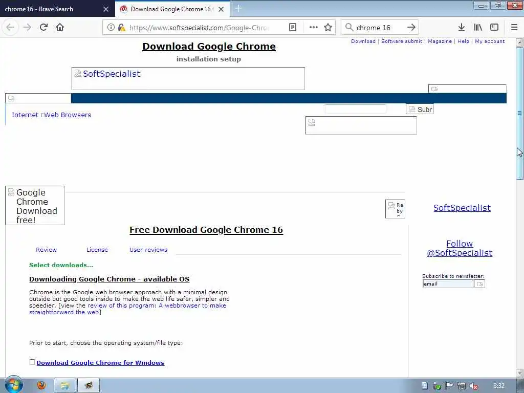Close the Download Google Chrome 16 tab
The width and height of the screenshot is (524, 393).
221,9
